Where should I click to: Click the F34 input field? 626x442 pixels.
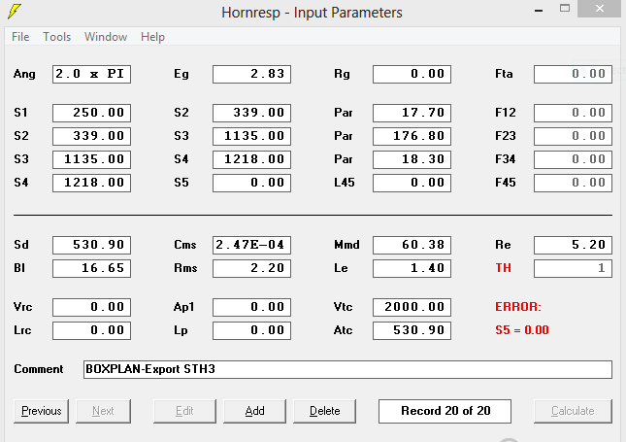click(573, 159)
